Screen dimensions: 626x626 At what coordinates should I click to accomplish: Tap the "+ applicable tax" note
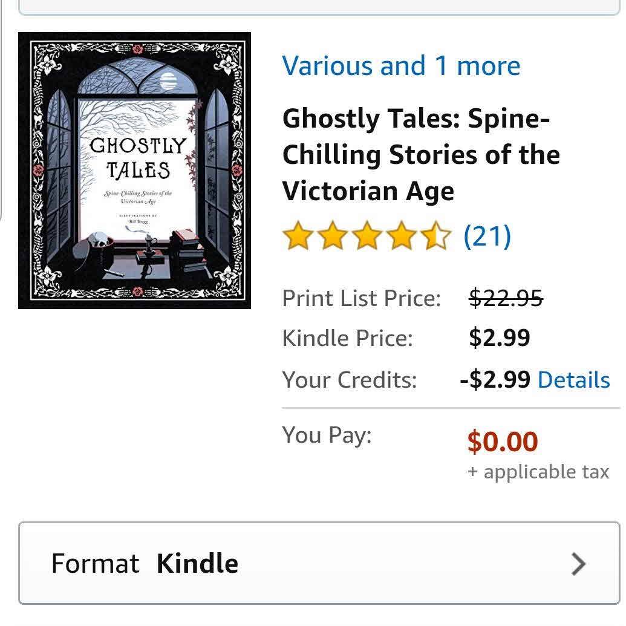[538, 472]
